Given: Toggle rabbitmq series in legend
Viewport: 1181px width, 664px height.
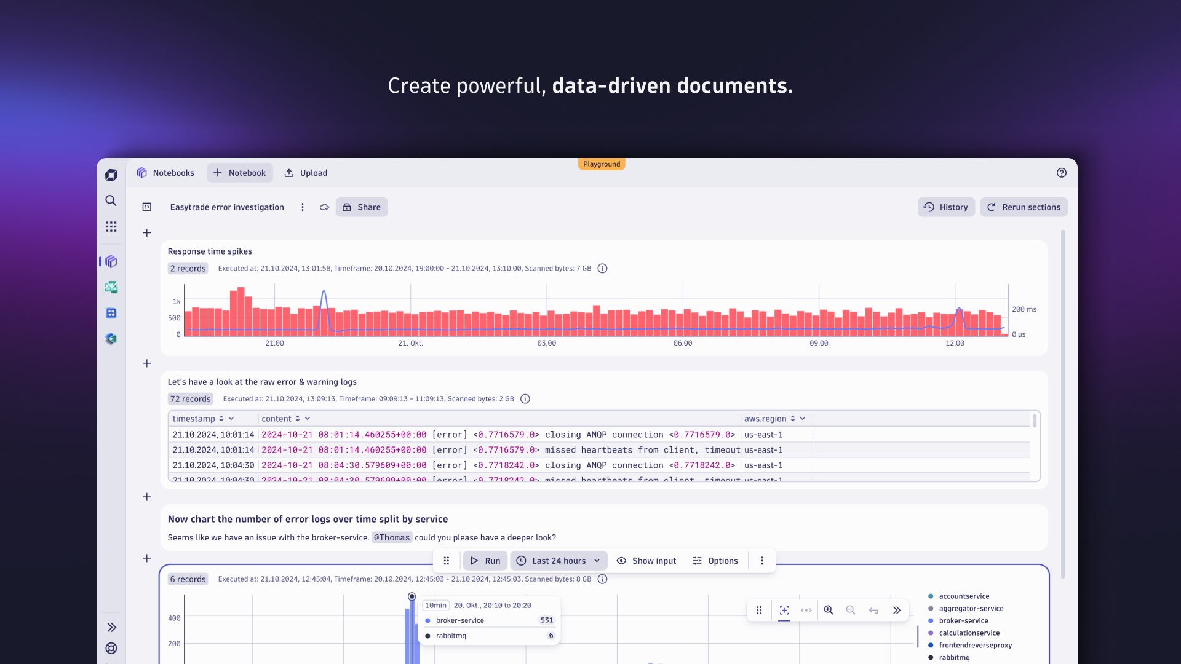Looking at the screenshot, I should (x=949, y=658).
